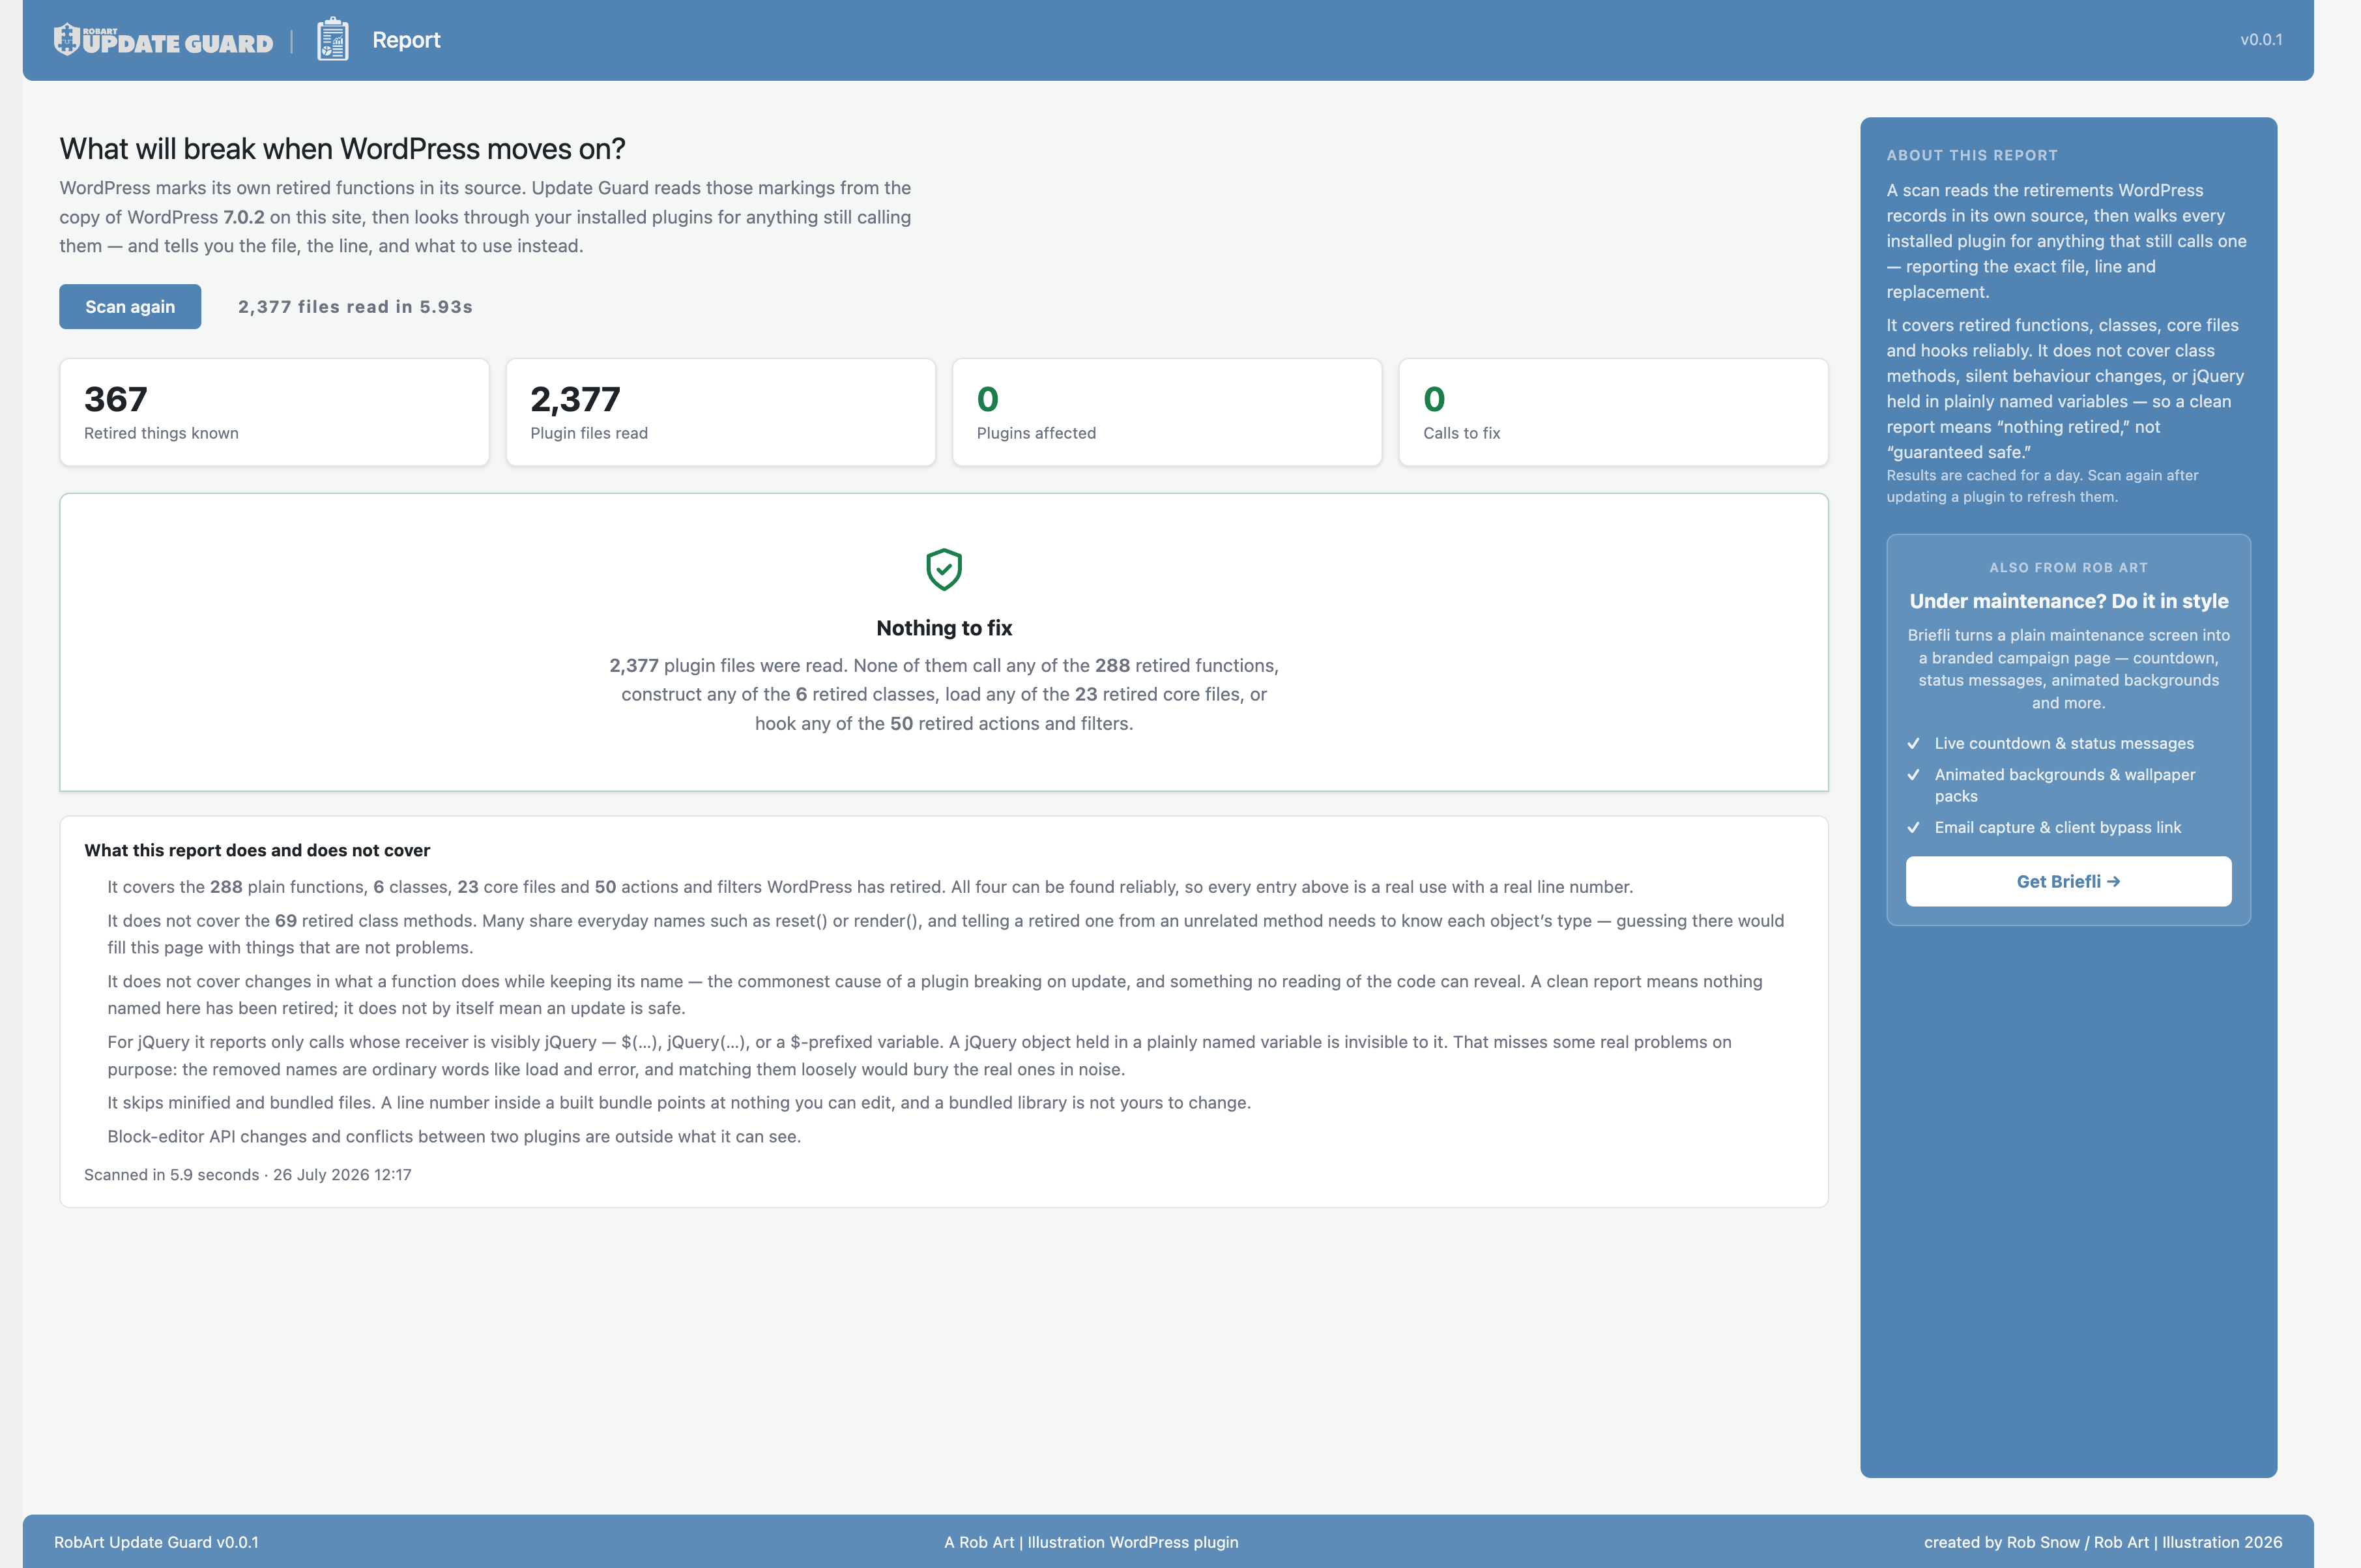Click the 'ALSO FROM ROB ART' label
2361x1568 pixels.
[x=2068, y=568]
